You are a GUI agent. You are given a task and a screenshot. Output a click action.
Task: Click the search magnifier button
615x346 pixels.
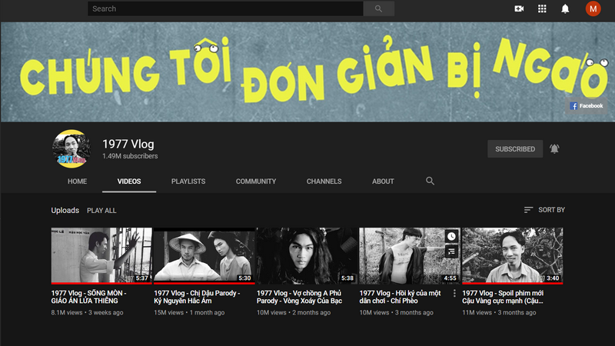[x=378, y=8]
